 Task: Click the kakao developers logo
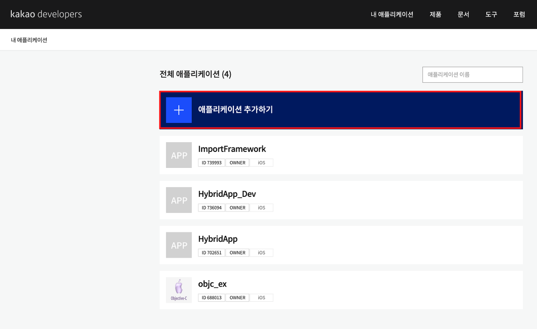(46, 14)
